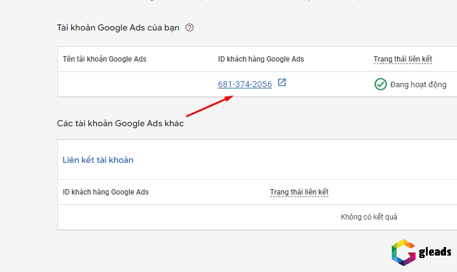The image size is (457, 272).
Task: Click Trạng thái liên kết header in top table
Action: coord(403,59)
